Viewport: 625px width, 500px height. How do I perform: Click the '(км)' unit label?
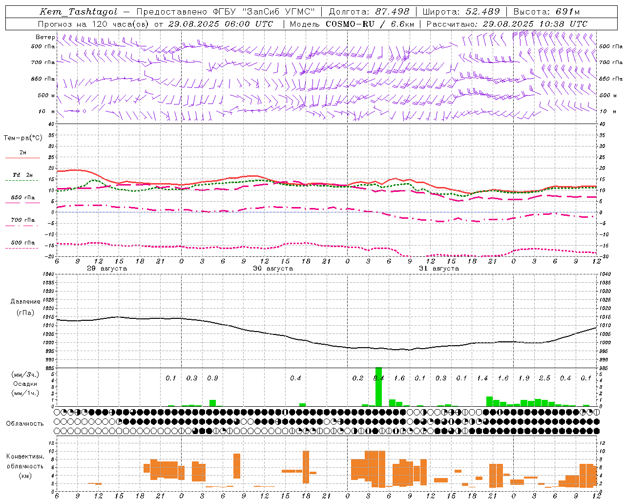pos(25,476)
